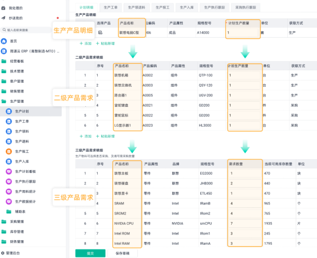Expand the 库存管理 folder
The width and height of the screenshot is (317, 258).
(x=4, y=232)
